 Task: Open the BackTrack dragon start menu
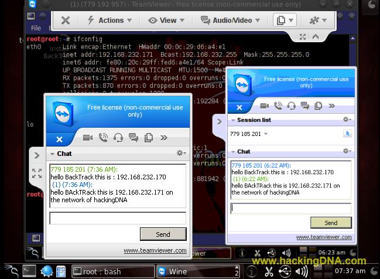tap(11, 271)
